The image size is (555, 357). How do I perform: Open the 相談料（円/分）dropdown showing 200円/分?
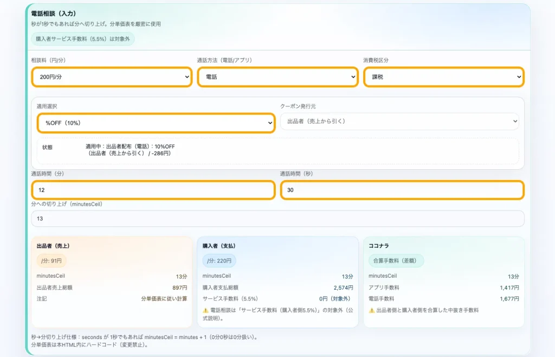[x=111, y=77]
